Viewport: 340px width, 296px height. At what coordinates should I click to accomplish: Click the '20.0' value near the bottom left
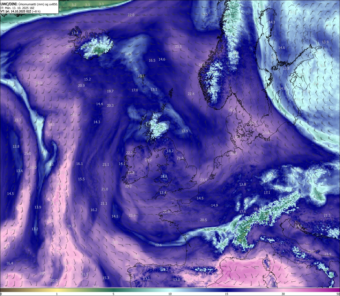(x=54, y=280)
